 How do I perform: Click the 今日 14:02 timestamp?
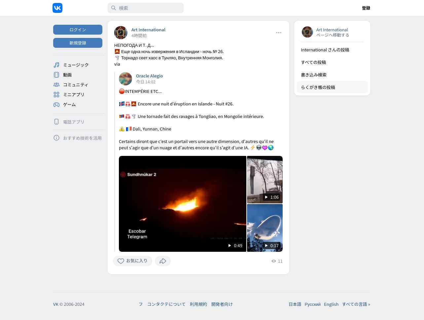pos(146,82)
